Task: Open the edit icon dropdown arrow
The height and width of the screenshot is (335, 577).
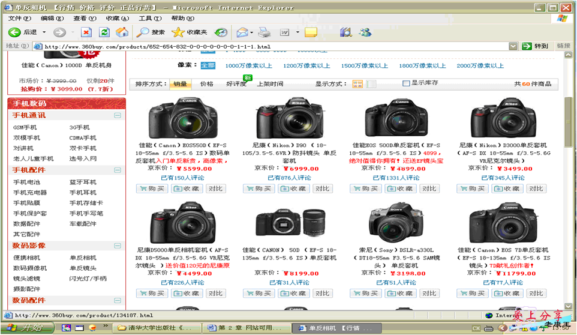Action: pos(297,32)
